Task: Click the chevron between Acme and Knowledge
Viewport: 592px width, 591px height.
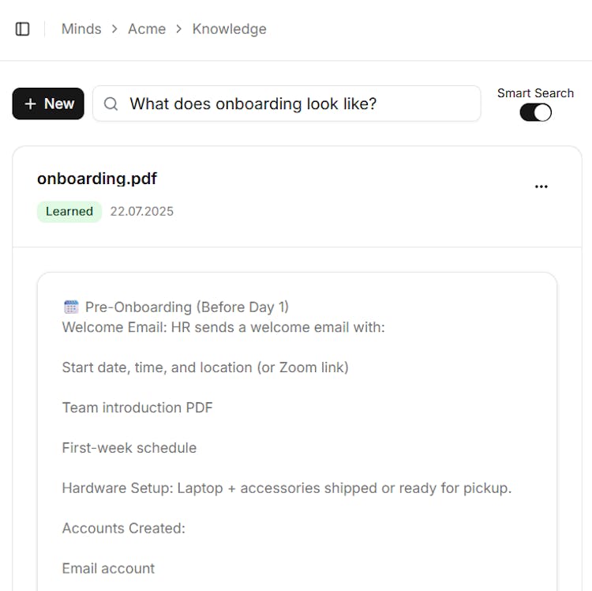Action: (x=179, y=29)
